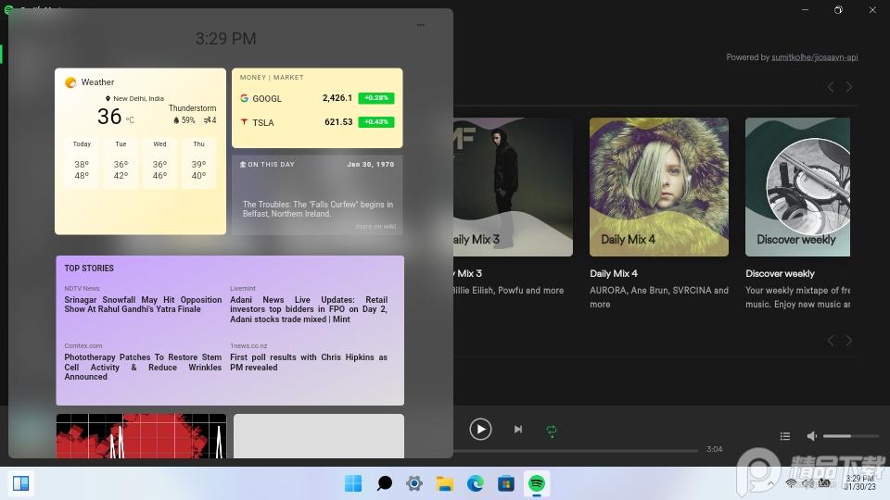Open Adani News Live Updates story

[309, 309]
